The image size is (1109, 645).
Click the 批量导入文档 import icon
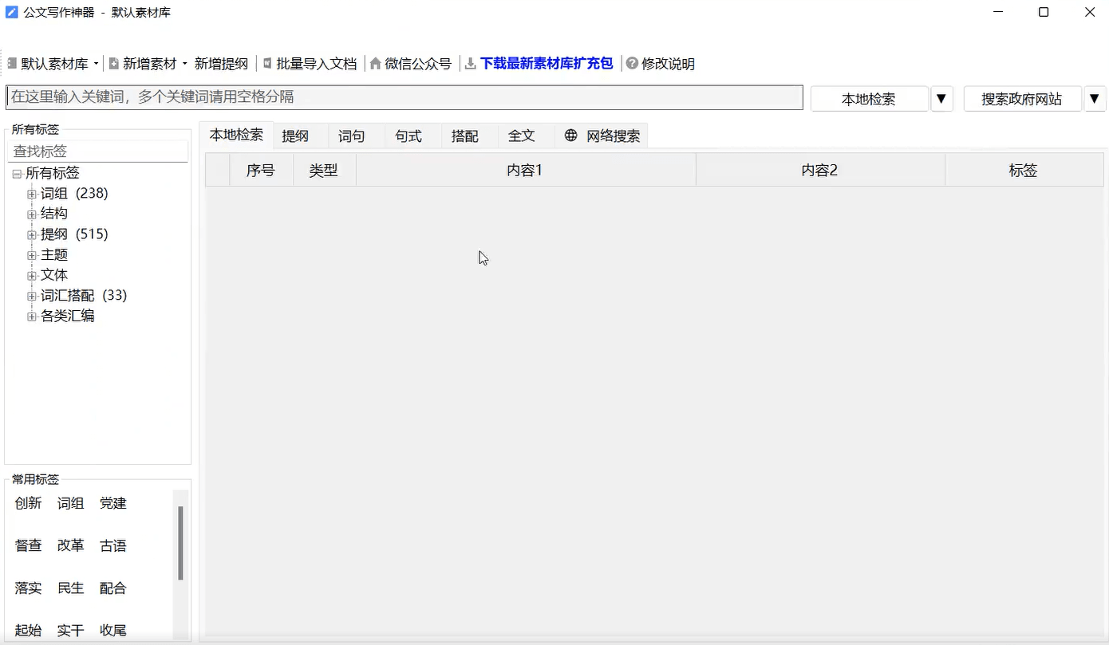pos(268,64)
